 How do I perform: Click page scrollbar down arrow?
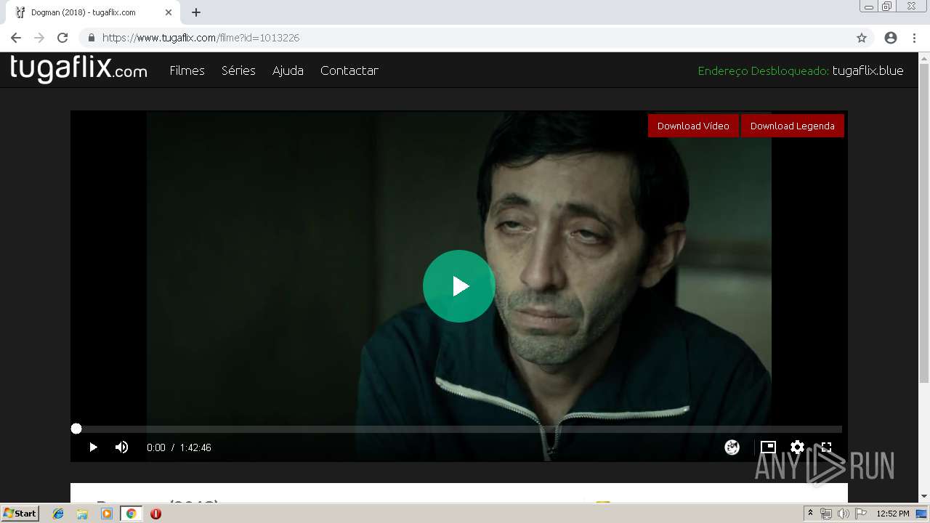[x=924, y=497]
